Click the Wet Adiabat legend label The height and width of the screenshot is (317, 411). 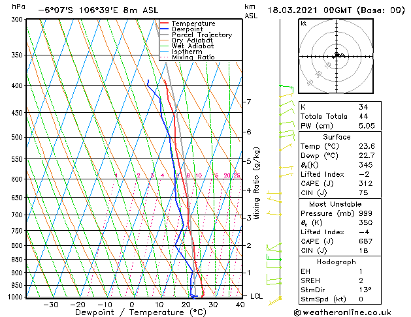[x=193, y=46]
